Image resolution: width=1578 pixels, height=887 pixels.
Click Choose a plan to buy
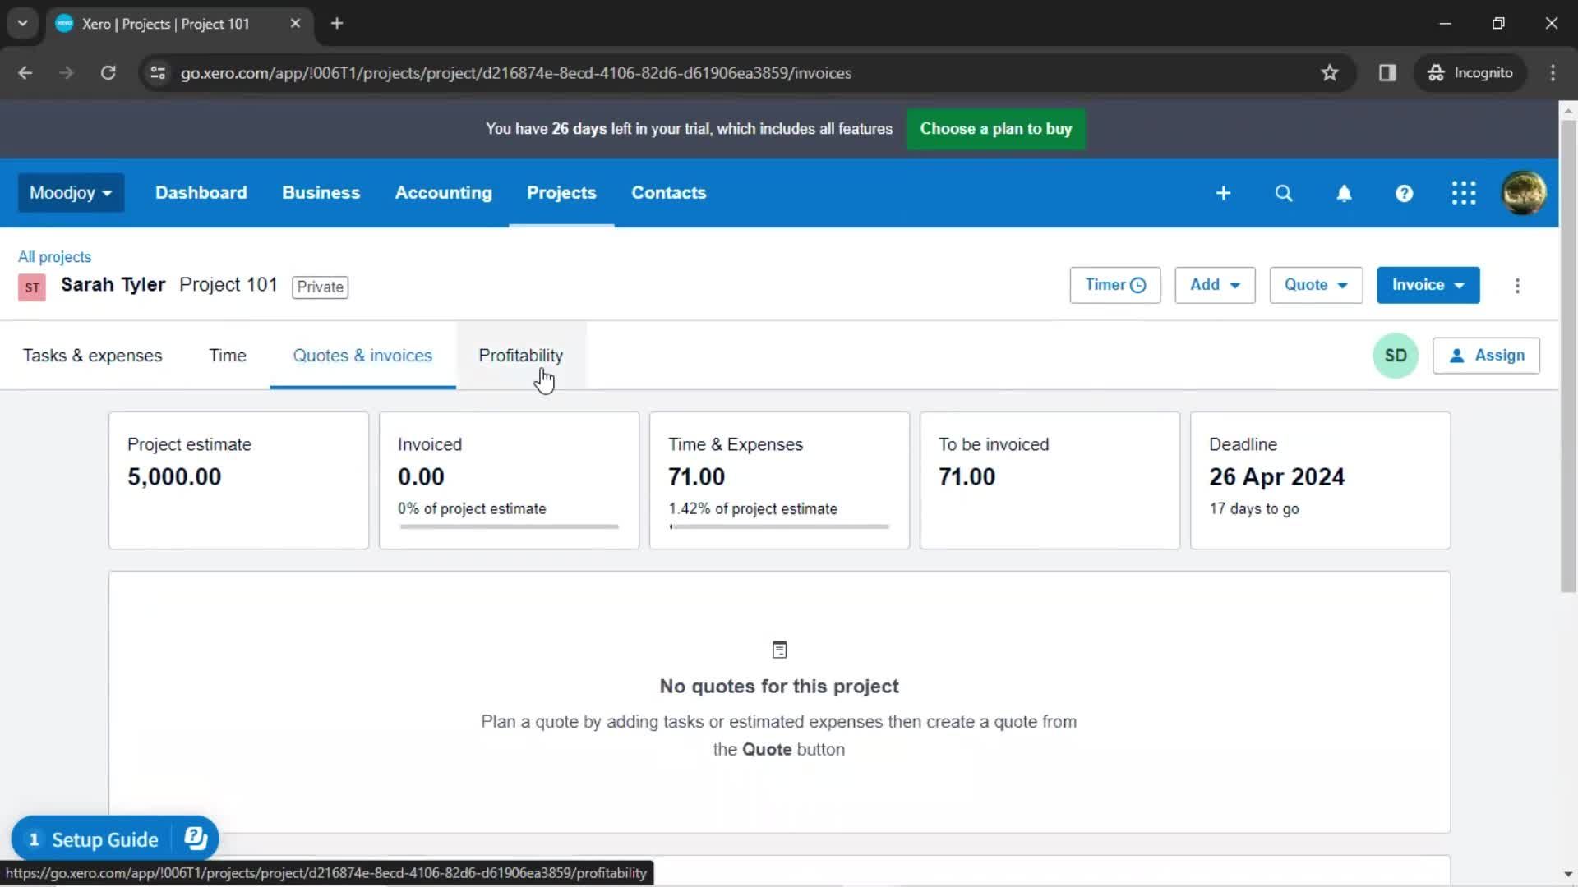995,129
